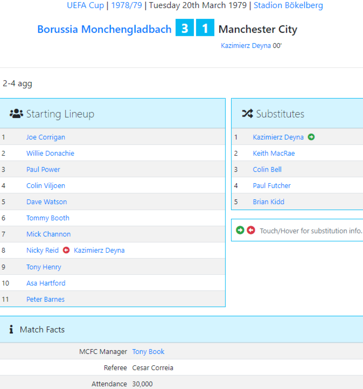This screenshot has height=389, width=363.
Task: Click the green arrow in substitution legend
Action: (240, 230)
